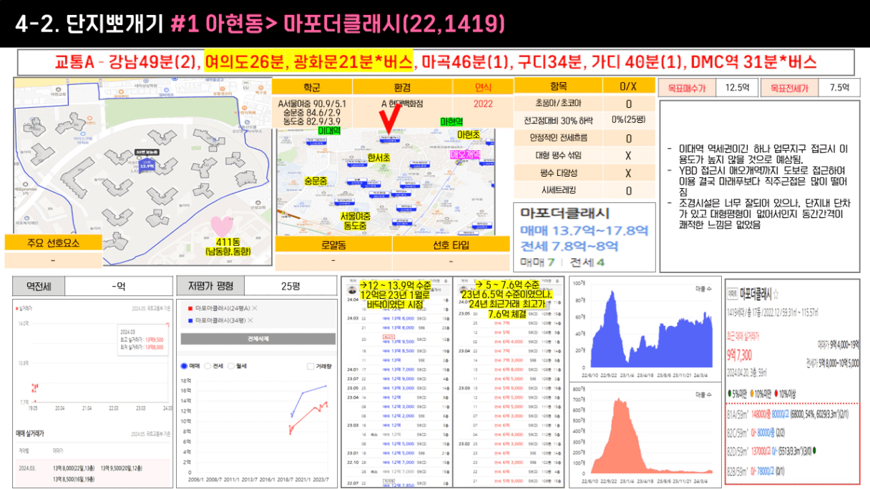Click the 역전세 label box
870x489 pixels.
click(x=39, y=287)
